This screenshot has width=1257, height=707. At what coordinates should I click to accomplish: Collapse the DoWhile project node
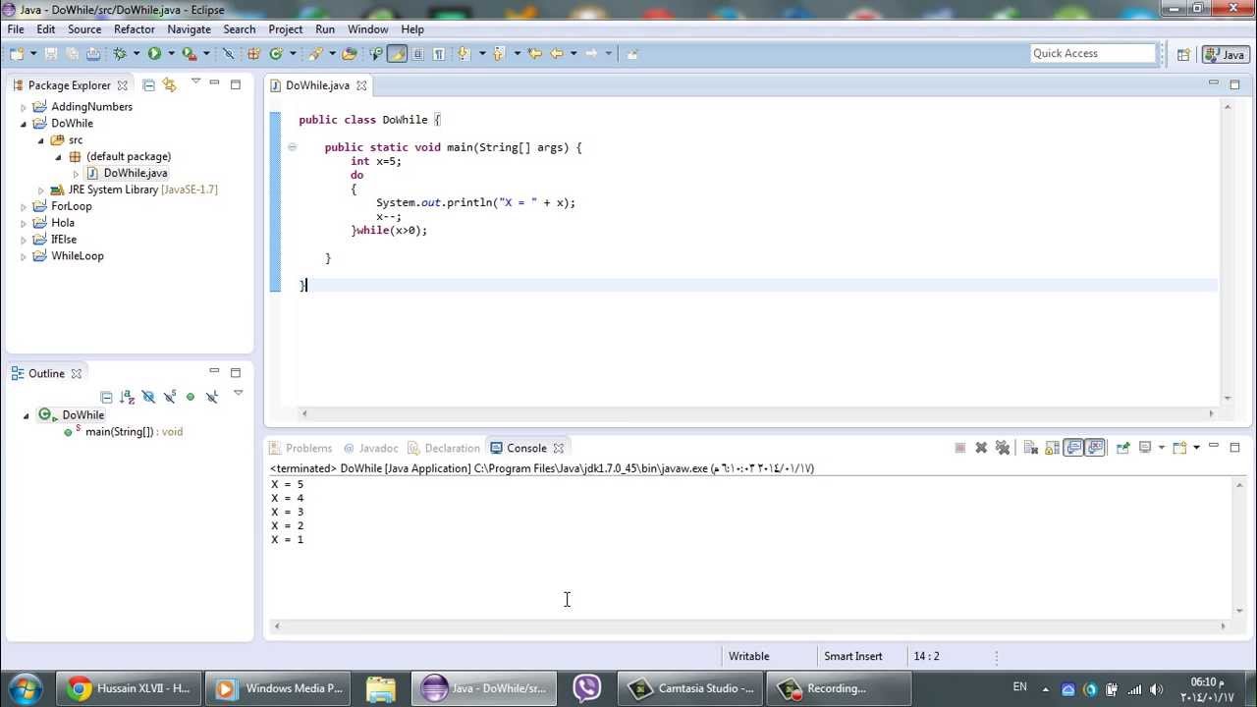24,124
